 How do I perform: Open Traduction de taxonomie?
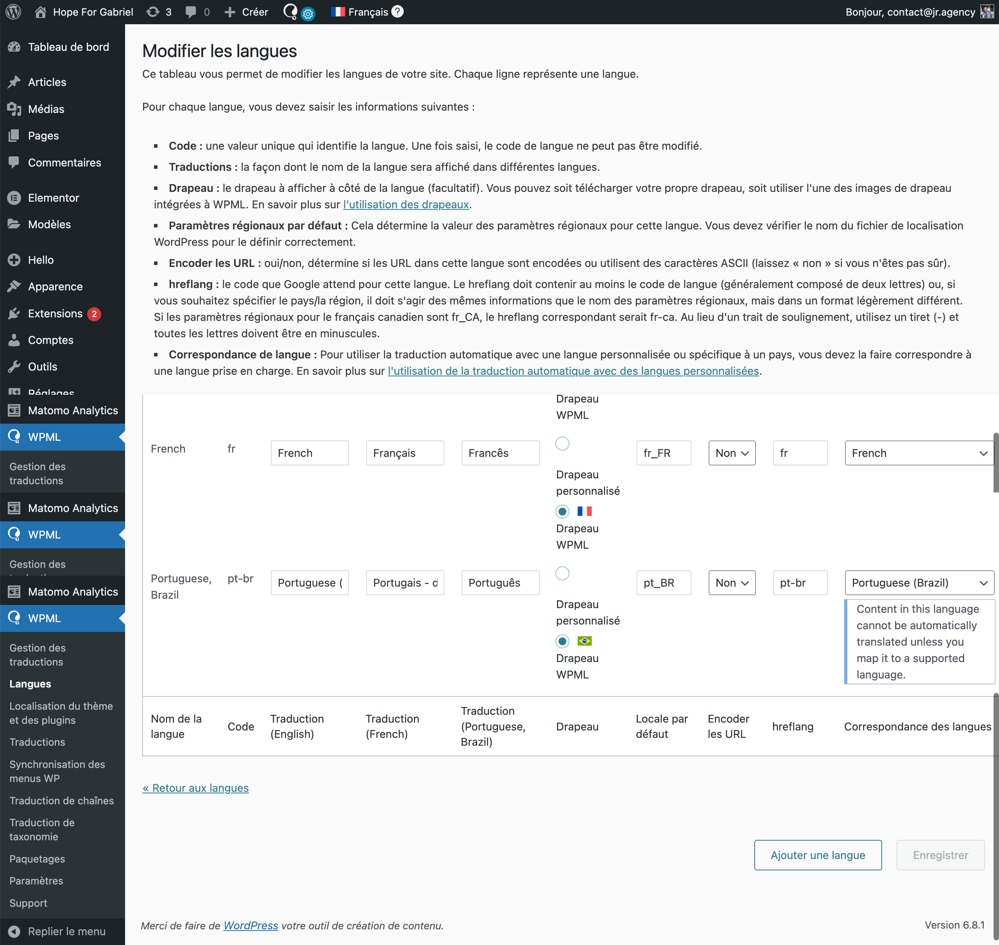[42, 829]
